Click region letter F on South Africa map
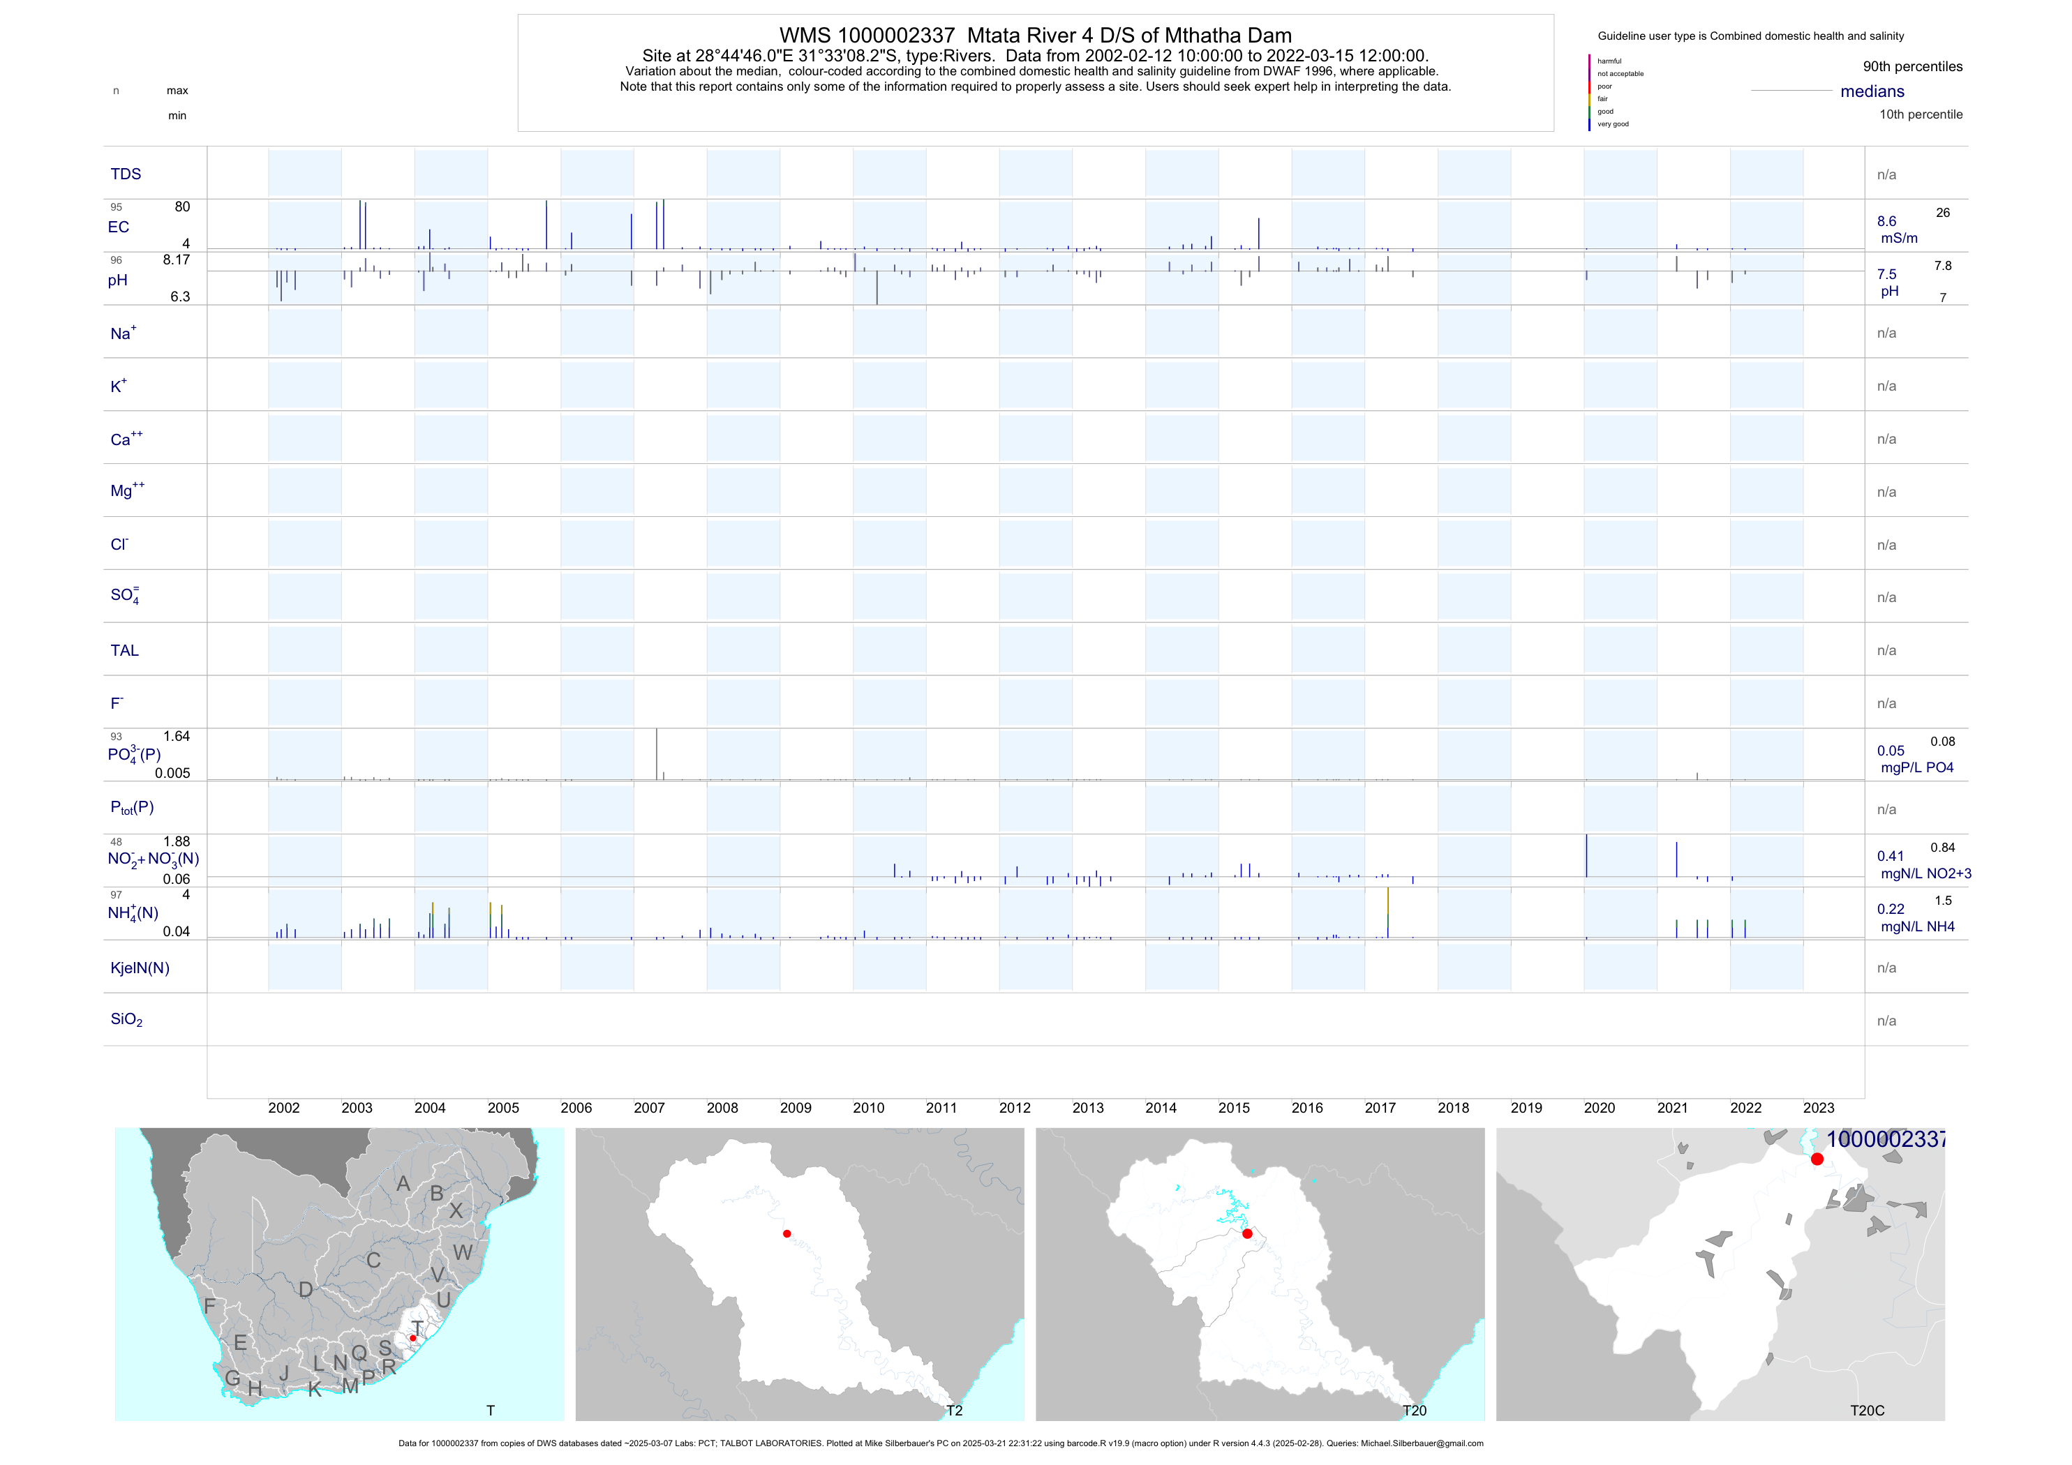This screenshot has width=2072, height=1465. point(209,1305)
